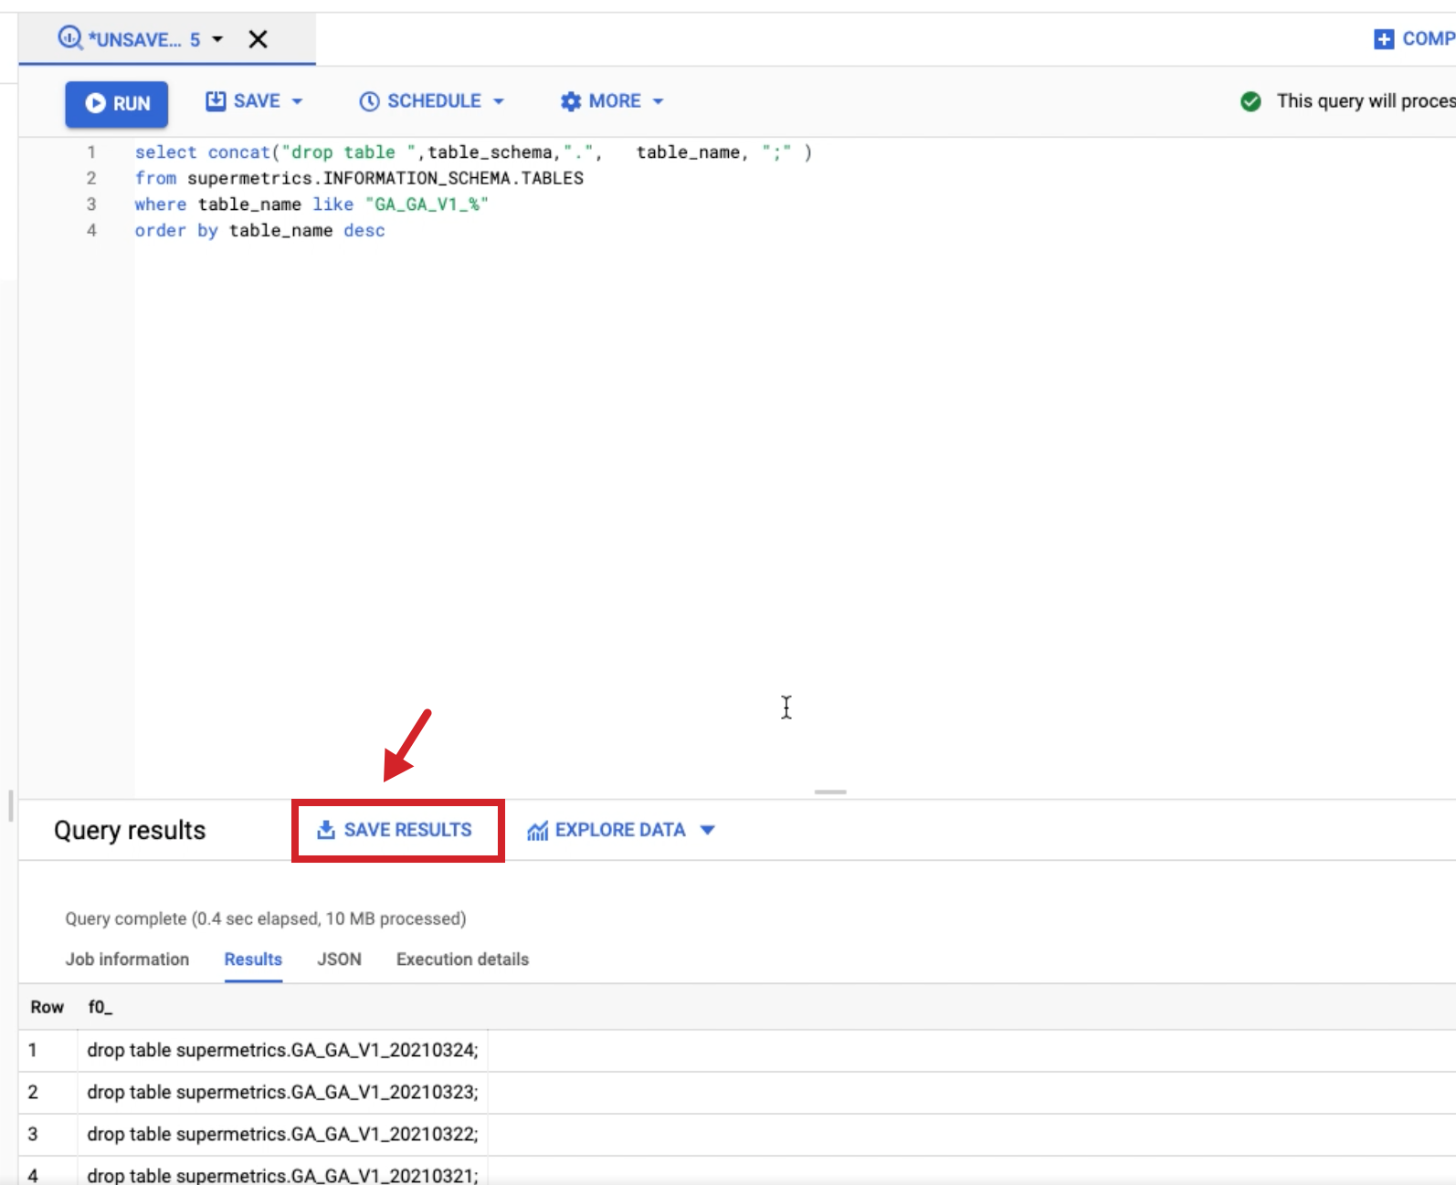Switch to the Results tab

coord(253,960)
